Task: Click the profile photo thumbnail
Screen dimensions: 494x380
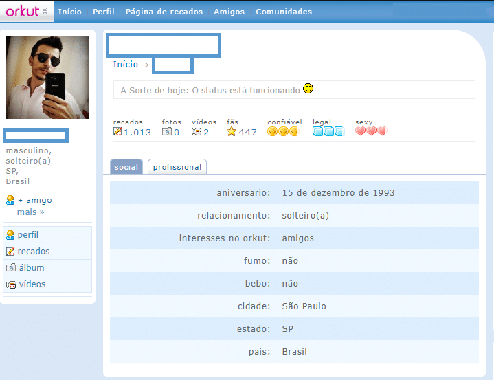Action: (47, 78)
